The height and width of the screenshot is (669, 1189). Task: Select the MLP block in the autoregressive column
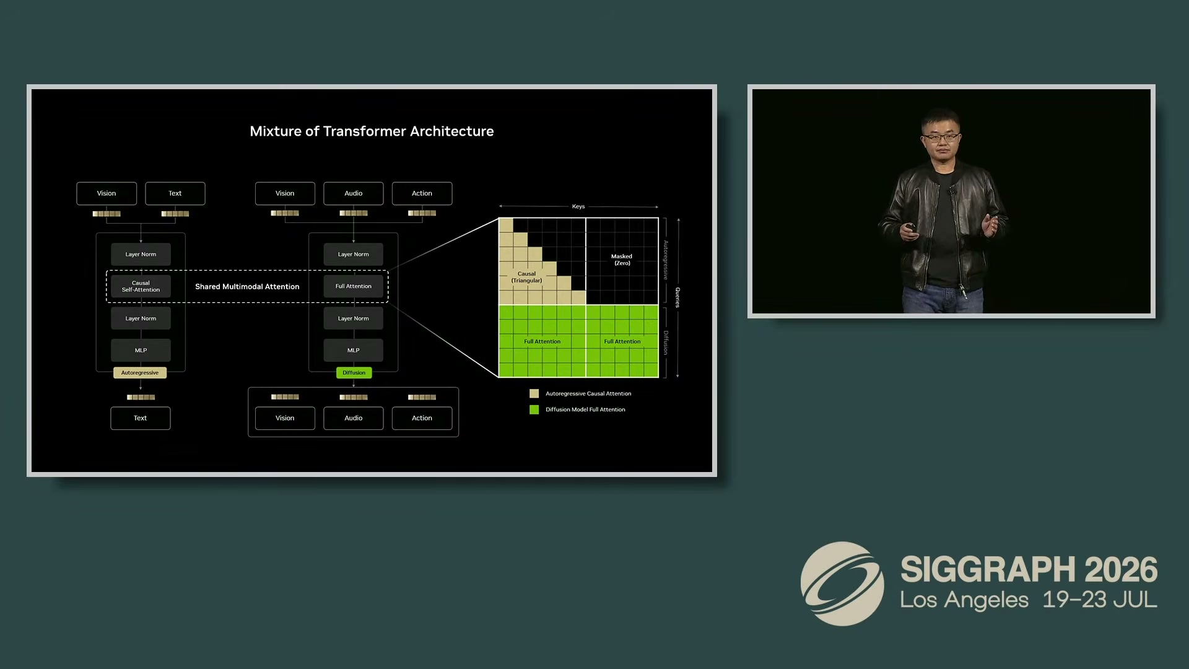click(141, 350)
